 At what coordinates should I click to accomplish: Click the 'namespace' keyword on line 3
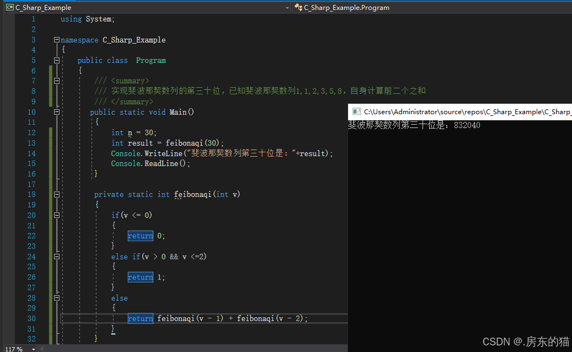(x=79, y=40)
